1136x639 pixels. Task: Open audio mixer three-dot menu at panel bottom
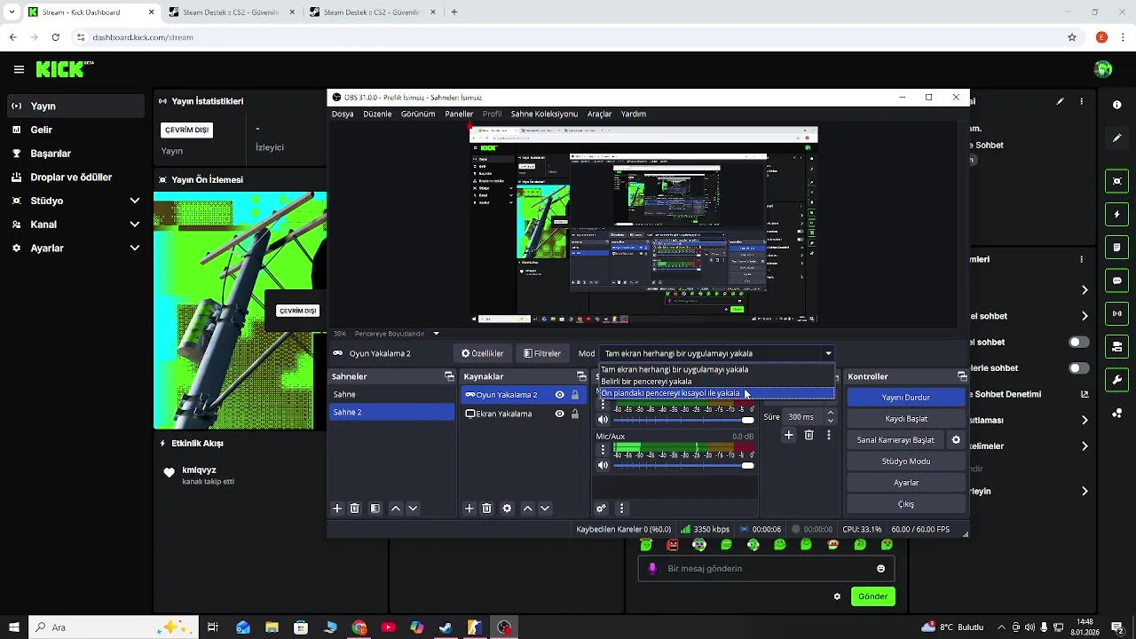click(x=621, y=509)
